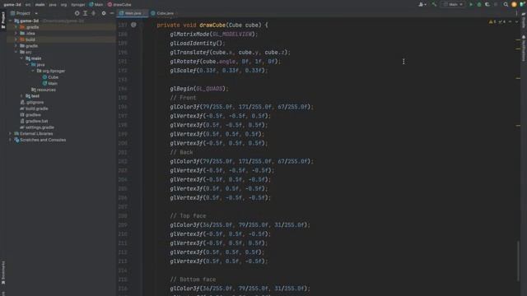527x296 pixels.
Task: Collapse the org.itproger package
Action: pos(33,71)
